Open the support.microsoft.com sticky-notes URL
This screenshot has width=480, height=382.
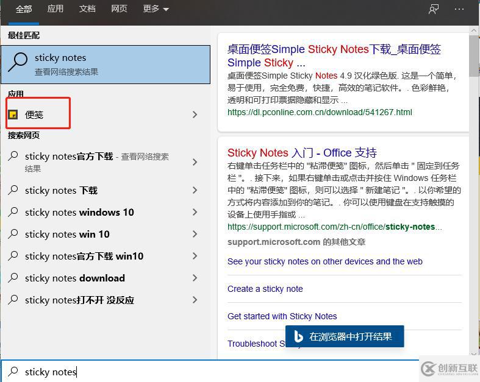[x=335, y=227]
